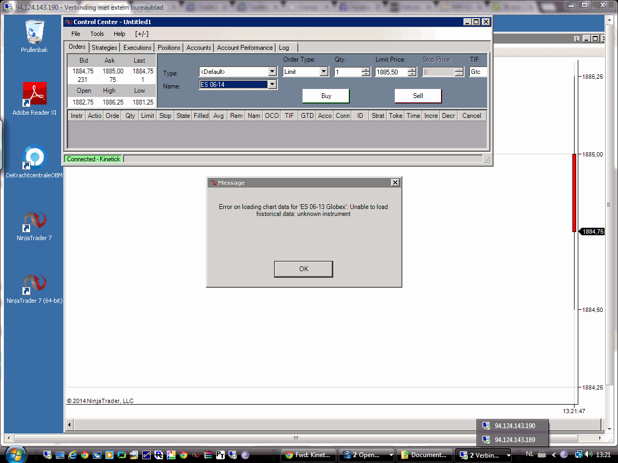Expand the Name ES 06-14 dropdown
The height and width of the screenshot is (463, 618).
pos(273,84)
